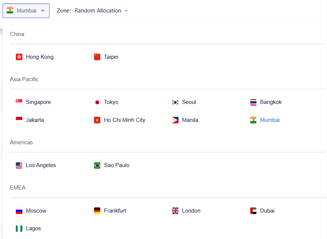327x239 pixels.
Task: Choose Manila from the region list
Action: tap(190, 120)
